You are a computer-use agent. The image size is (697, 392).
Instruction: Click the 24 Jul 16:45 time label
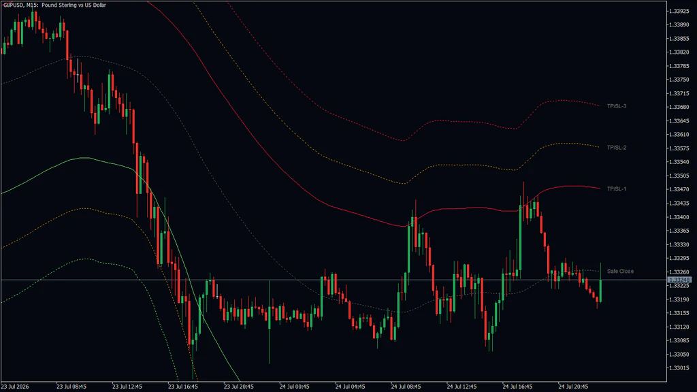click(517, 387)
